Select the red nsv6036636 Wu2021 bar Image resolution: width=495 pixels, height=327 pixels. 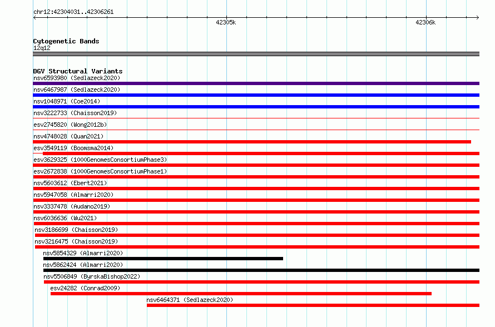256,224
